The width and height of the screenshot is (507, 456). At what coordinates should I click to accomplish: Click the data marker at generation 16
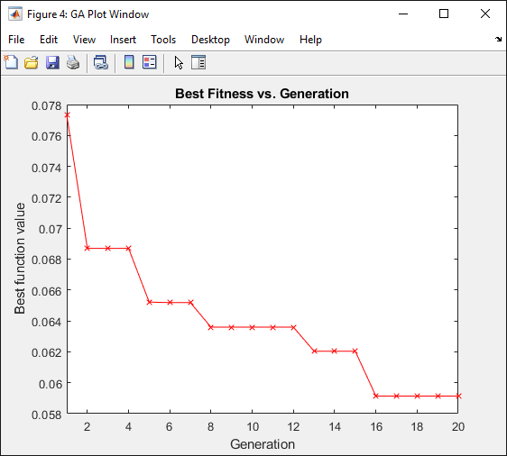(x=375, y=396)
